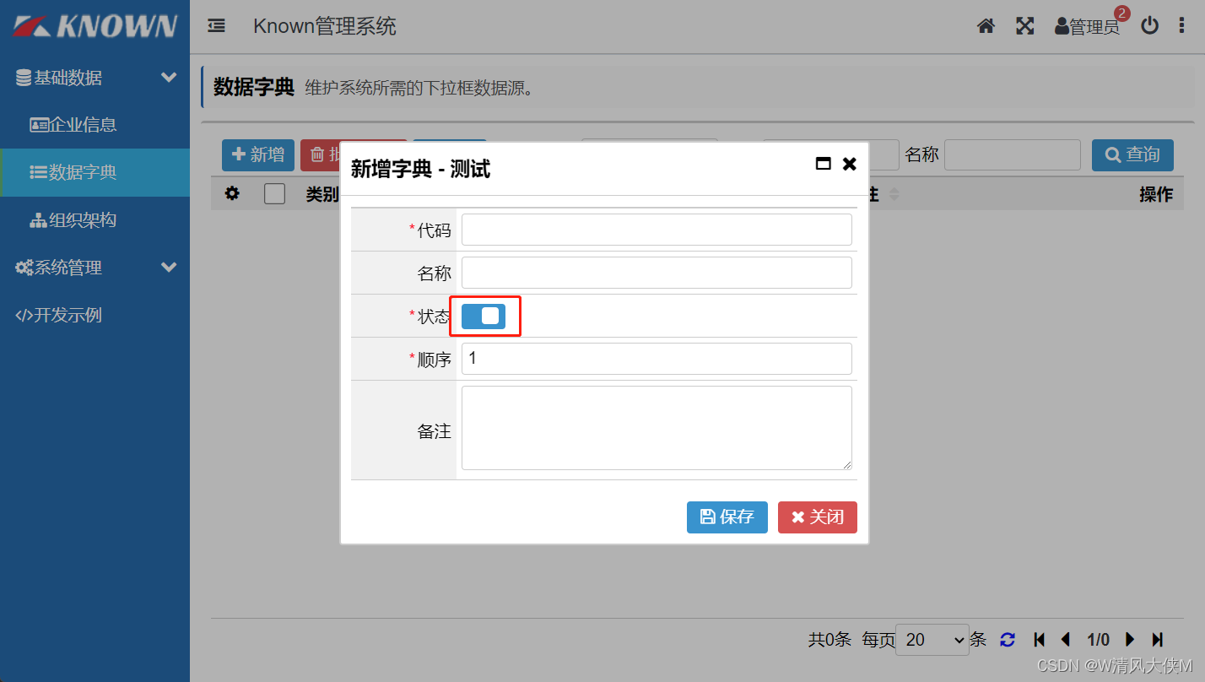This screenshot has width=1205, height=682.
Task: Toggle the 状态 switch
Action: [x=484, y=317]
